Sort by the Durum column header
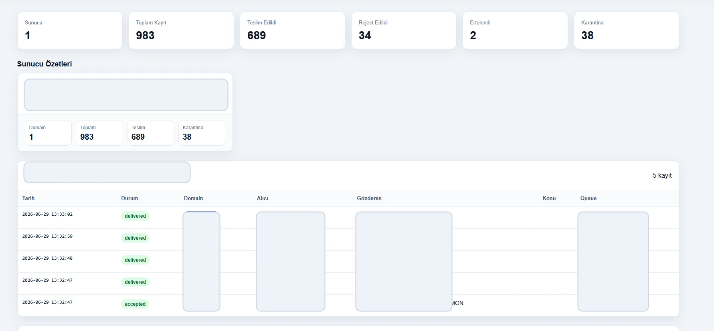Screen dimensions: 714x331 tap(129, 198)
